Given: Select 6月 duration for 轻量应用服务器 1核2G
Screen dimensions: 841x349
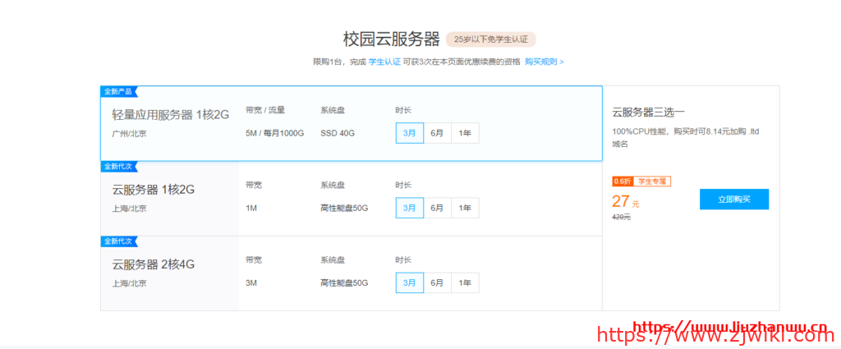Looking at the screenshot, I should (x=437, y=133).
